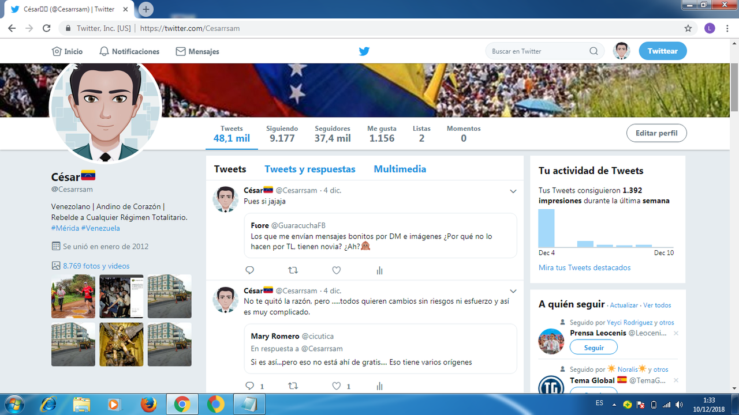Open #Venezuela hashtag link
Viewport: 739px width, 415px height.
point(100,228)
